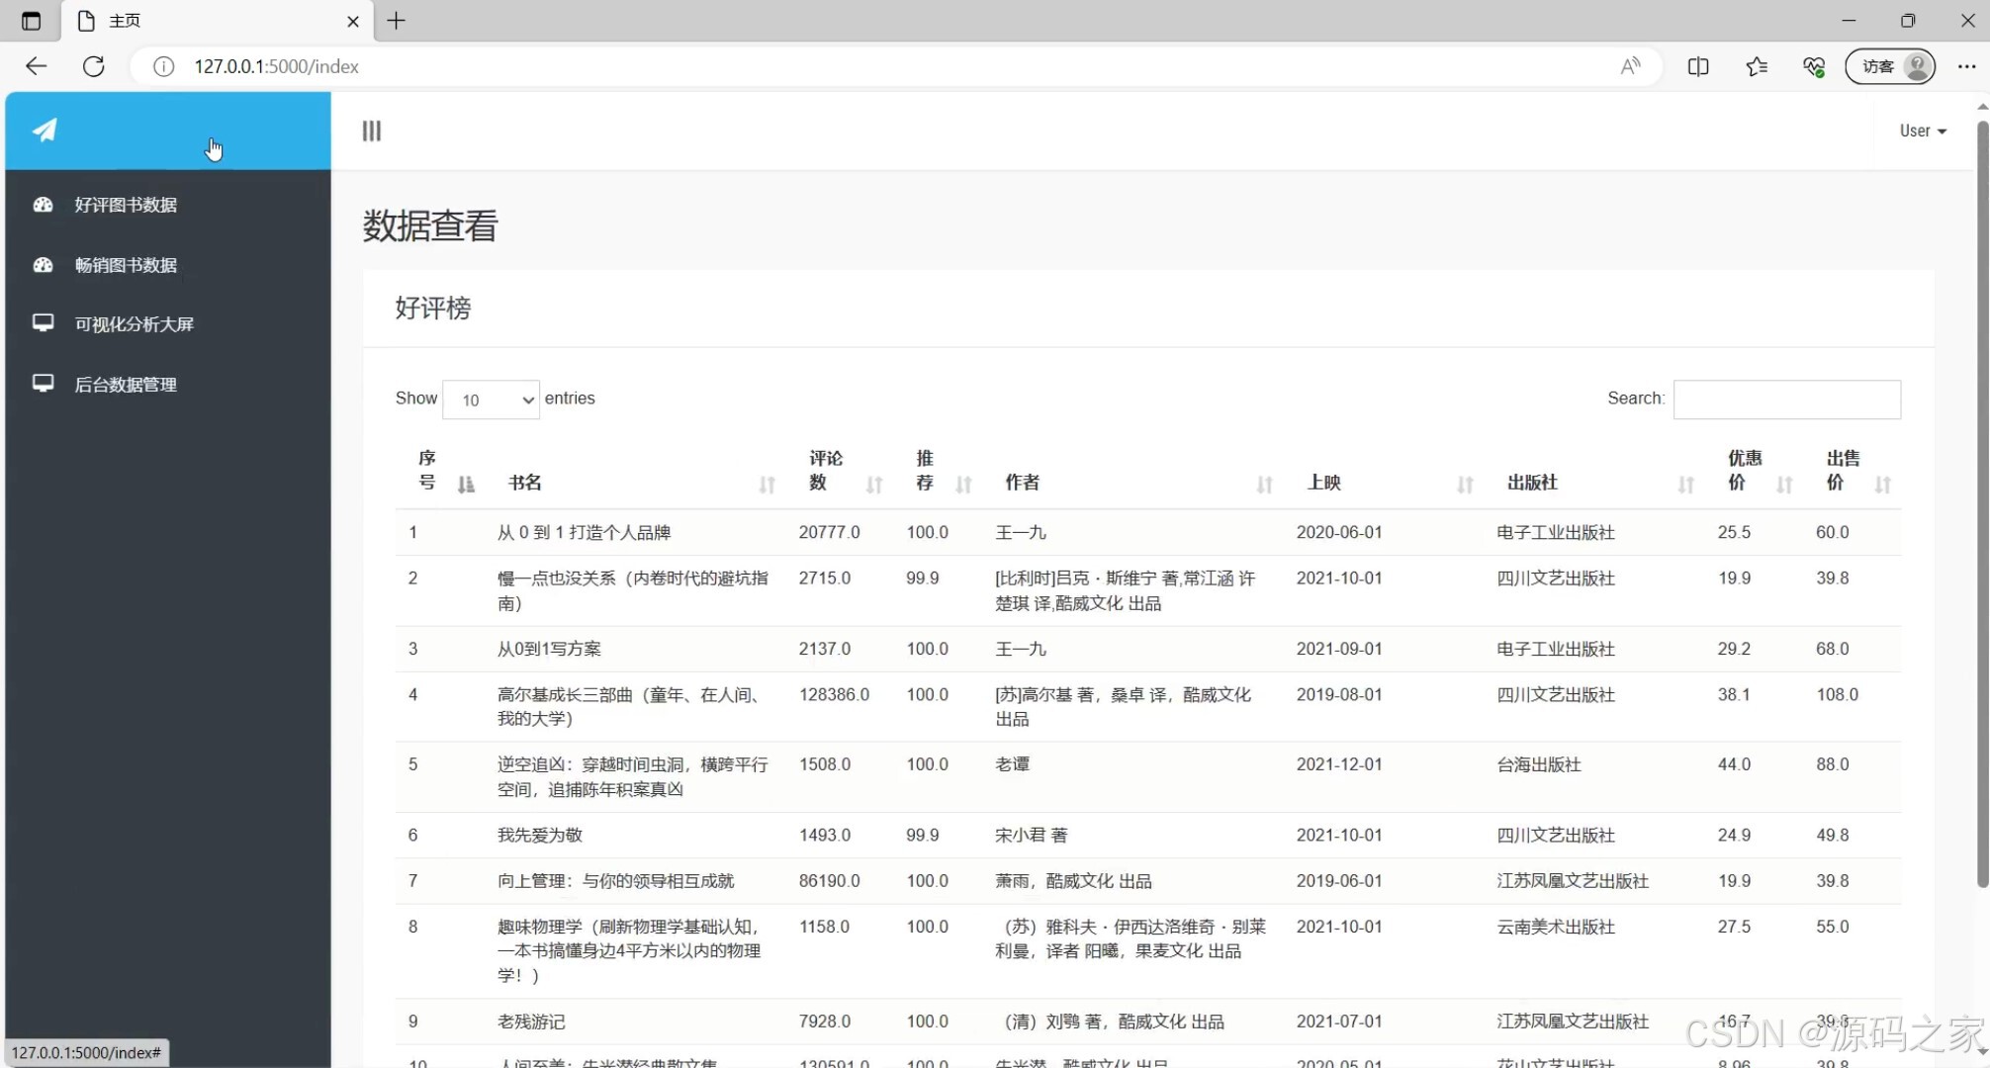Open the browser settings three-dot menu
This screenshot has height=1068, width=1990.
(x=1967, y=66)
